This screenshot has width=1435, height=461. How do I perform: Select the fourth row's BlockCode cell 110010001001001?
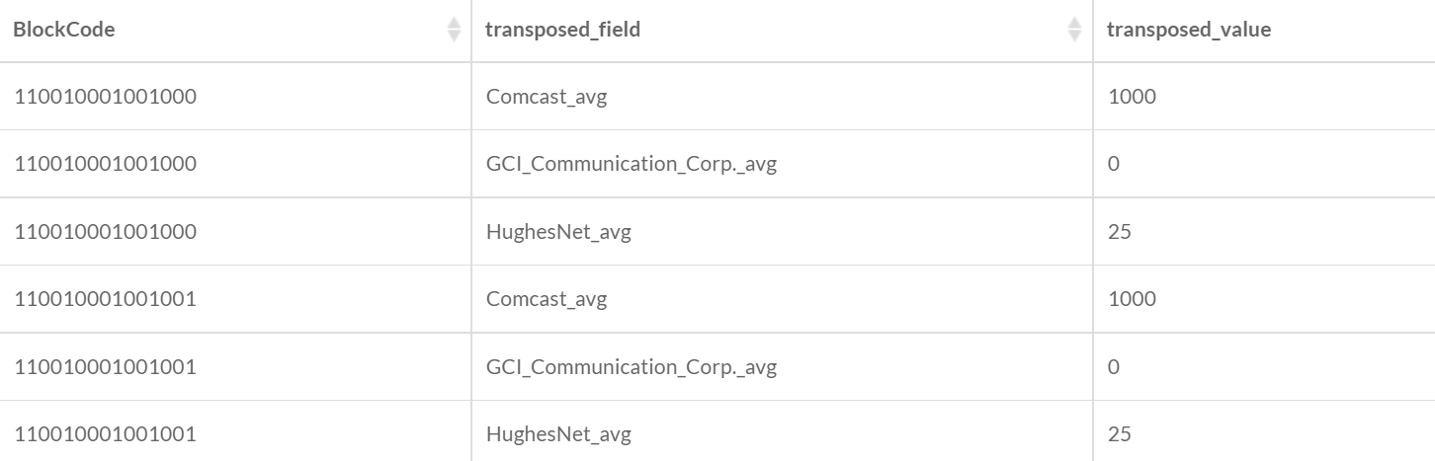(105, 299)
